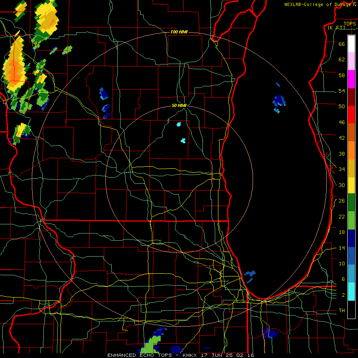Image resolution: width=358 pixels, height=358 pixels.
Task: Click the '100 NMI' range ring label
Action: coord(179,32)
